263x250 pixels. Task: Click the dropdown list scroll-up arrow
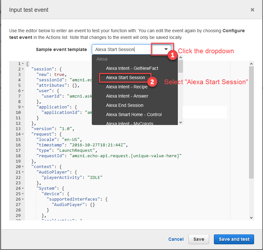[180, 58]
